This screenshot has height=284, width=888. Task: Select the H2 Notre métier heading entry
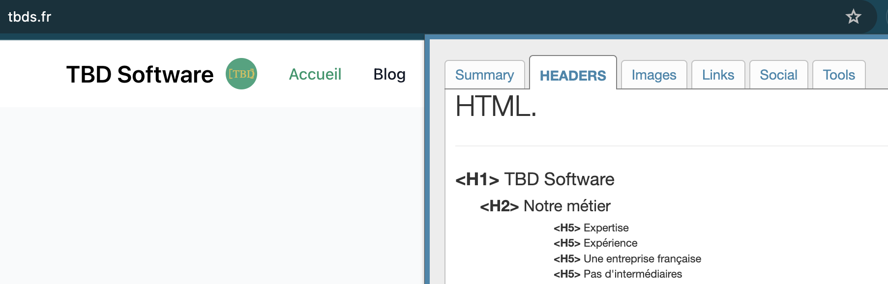pyautogui.click(x=545, y=206)
